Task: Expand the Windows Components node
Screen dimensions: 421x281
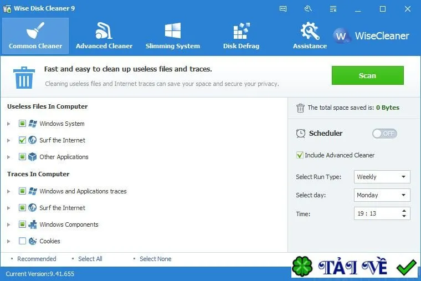Action: pos(9,225)
